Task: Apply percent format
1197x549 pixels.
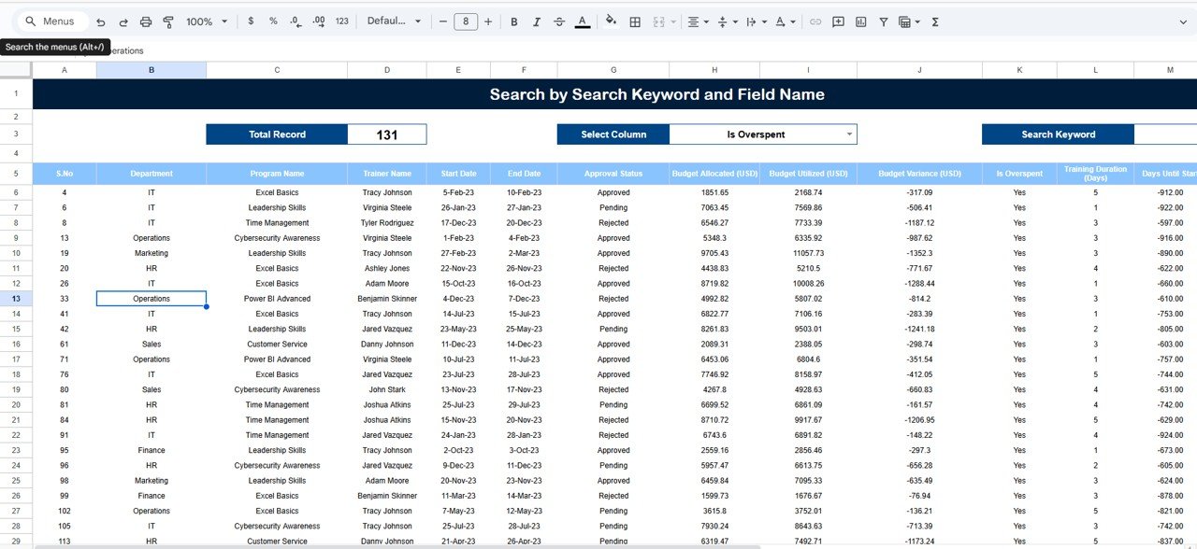Action: coord(272,21)
